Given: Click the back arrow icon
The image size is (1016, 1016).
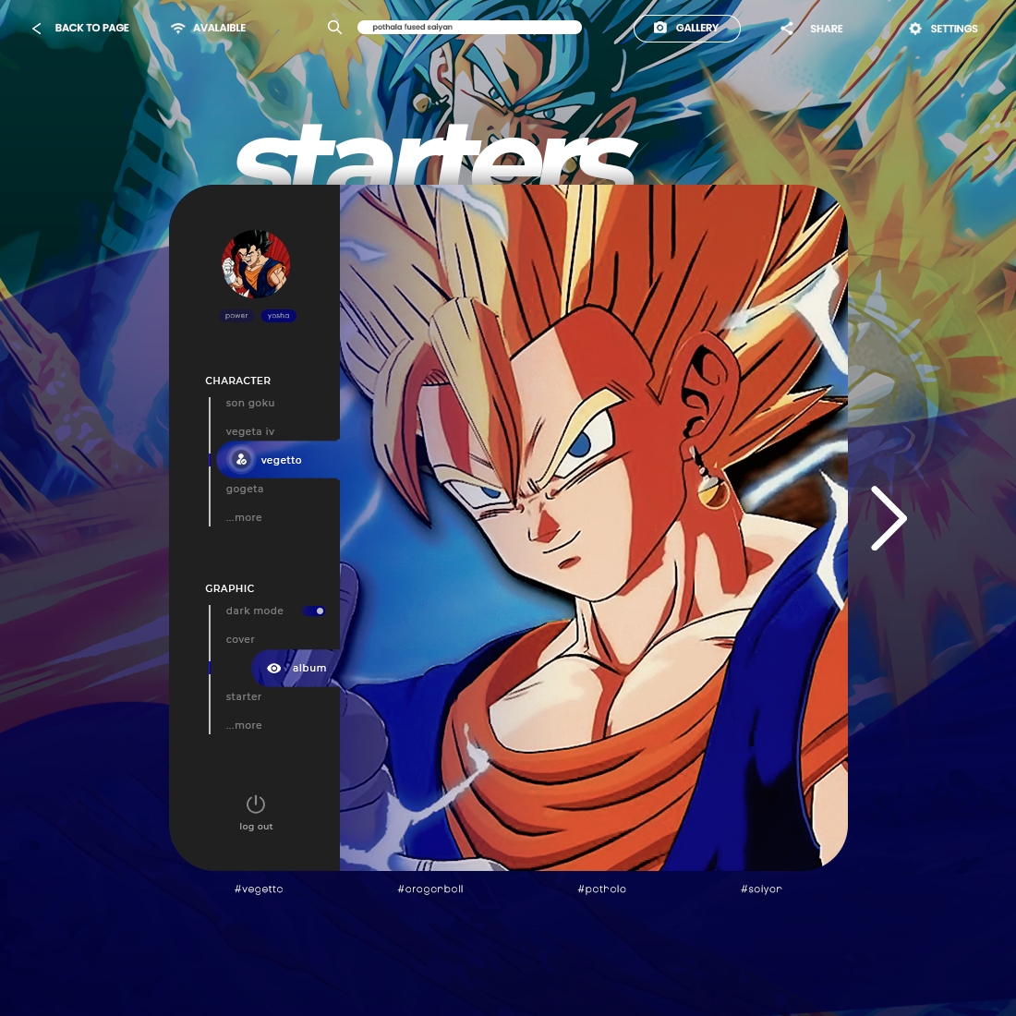Looking at the screenshot, I should point(37,29).
